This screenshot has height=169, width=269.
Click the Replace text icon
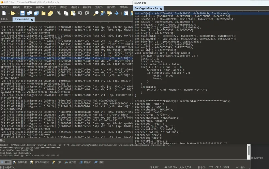click(x=103, y=13)
